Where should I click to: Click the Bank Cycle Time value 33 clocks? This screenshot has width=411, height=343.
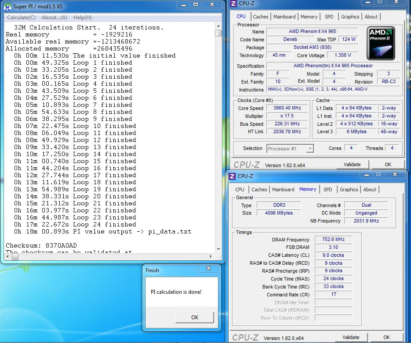coord(333,286)
